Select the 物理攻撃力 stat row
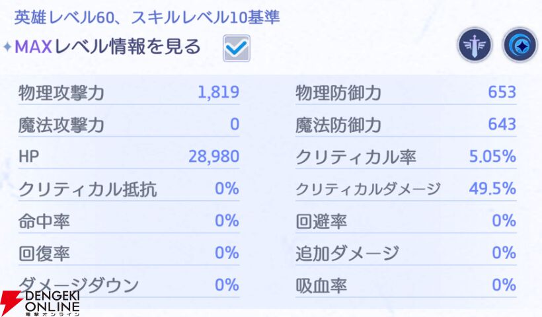The width and height of the screenshot is (542, 317). pyautogui.click(x=129, y=92)
